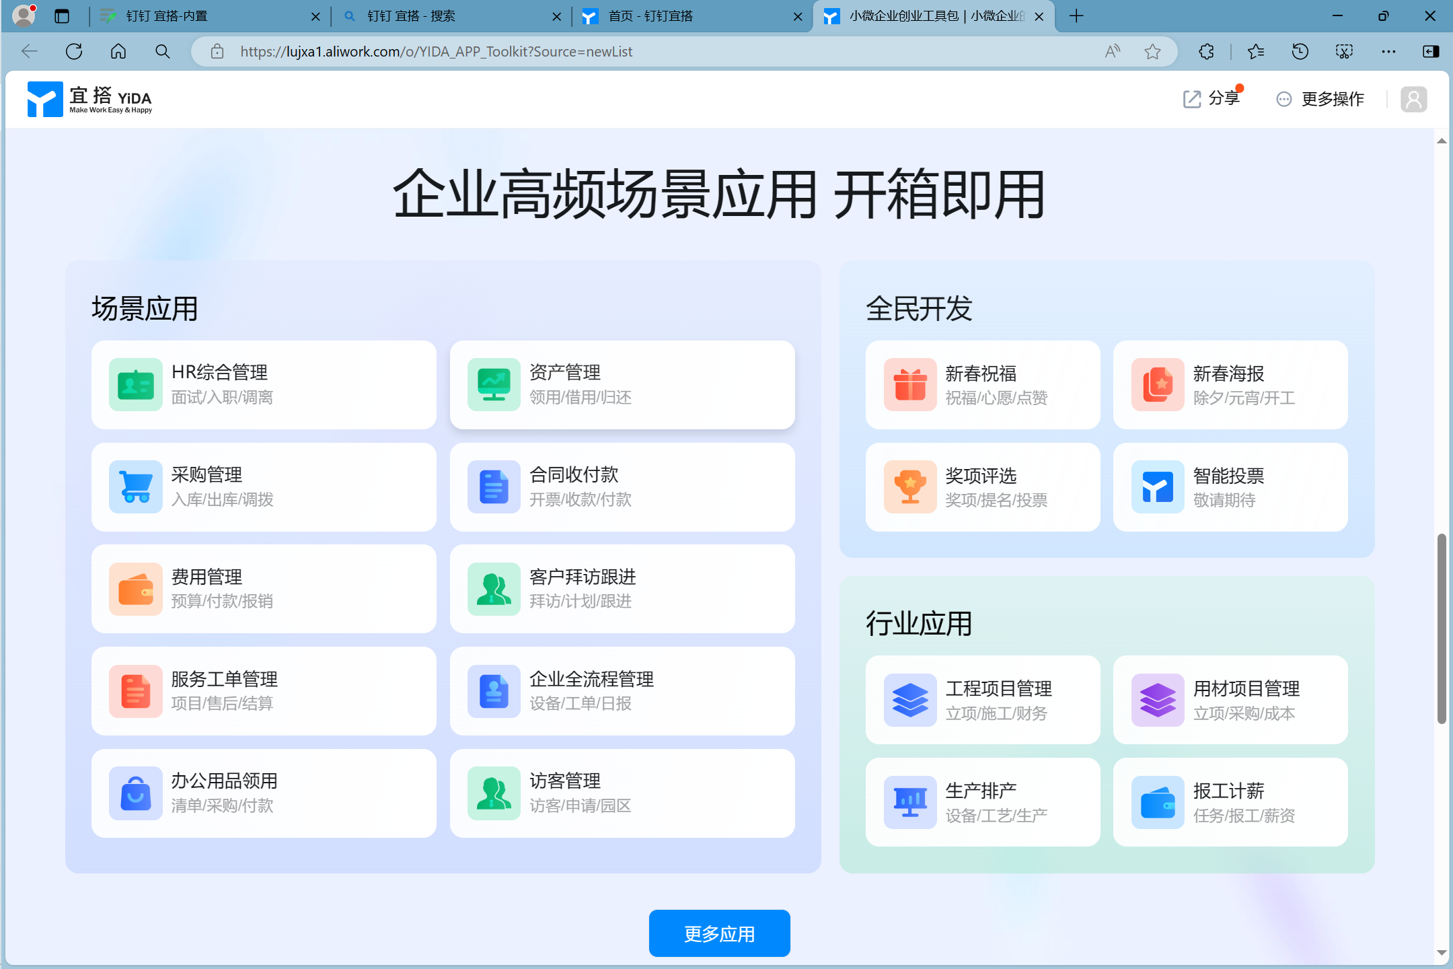Click 敬请期待 subtitle text
The image size is (1453, 969).
click(1224, 500)
